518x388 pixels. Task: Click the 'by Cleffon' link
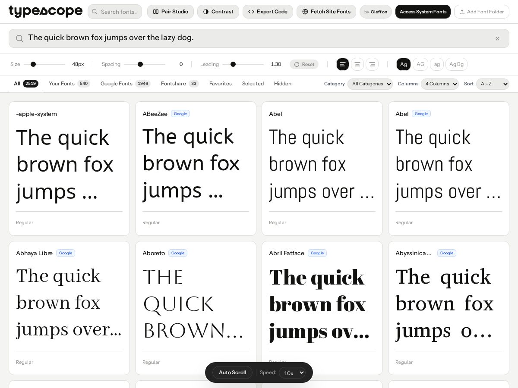pos(376,12)
